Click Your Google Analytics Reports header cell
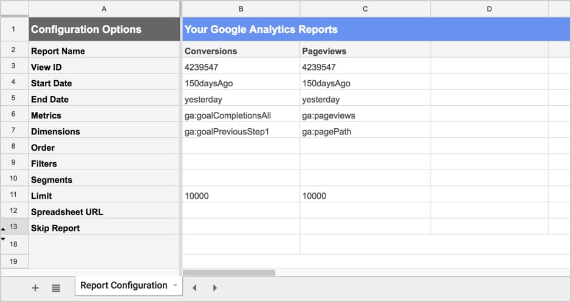This screenshot has height=302, width=571. tap(376, 29)
